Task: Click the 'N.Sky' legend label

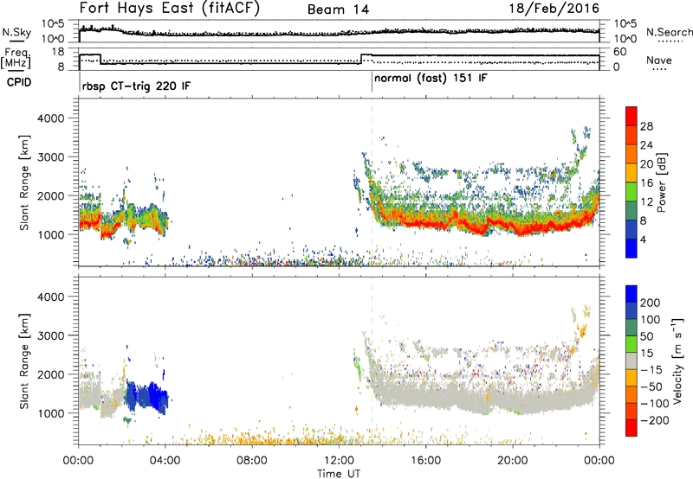Action: click(16, 32)
